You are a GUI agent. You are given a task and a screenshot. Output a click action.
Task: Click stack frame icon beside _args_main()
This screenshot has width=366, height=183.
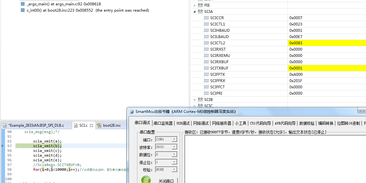coord(23,4)
